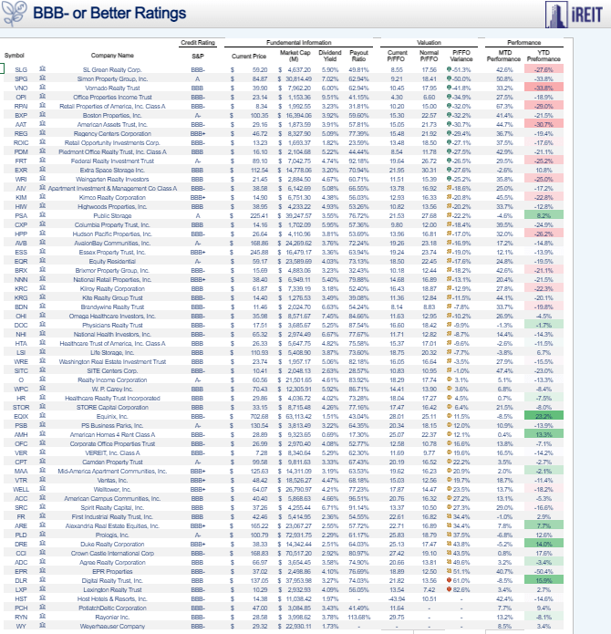This screenshot has width=611, height=634.
Task: Click the Payout Ratio column header
Action: [358, 56]
